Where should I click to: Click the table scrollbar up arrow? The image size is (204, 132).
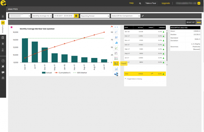tap(167, 31)
